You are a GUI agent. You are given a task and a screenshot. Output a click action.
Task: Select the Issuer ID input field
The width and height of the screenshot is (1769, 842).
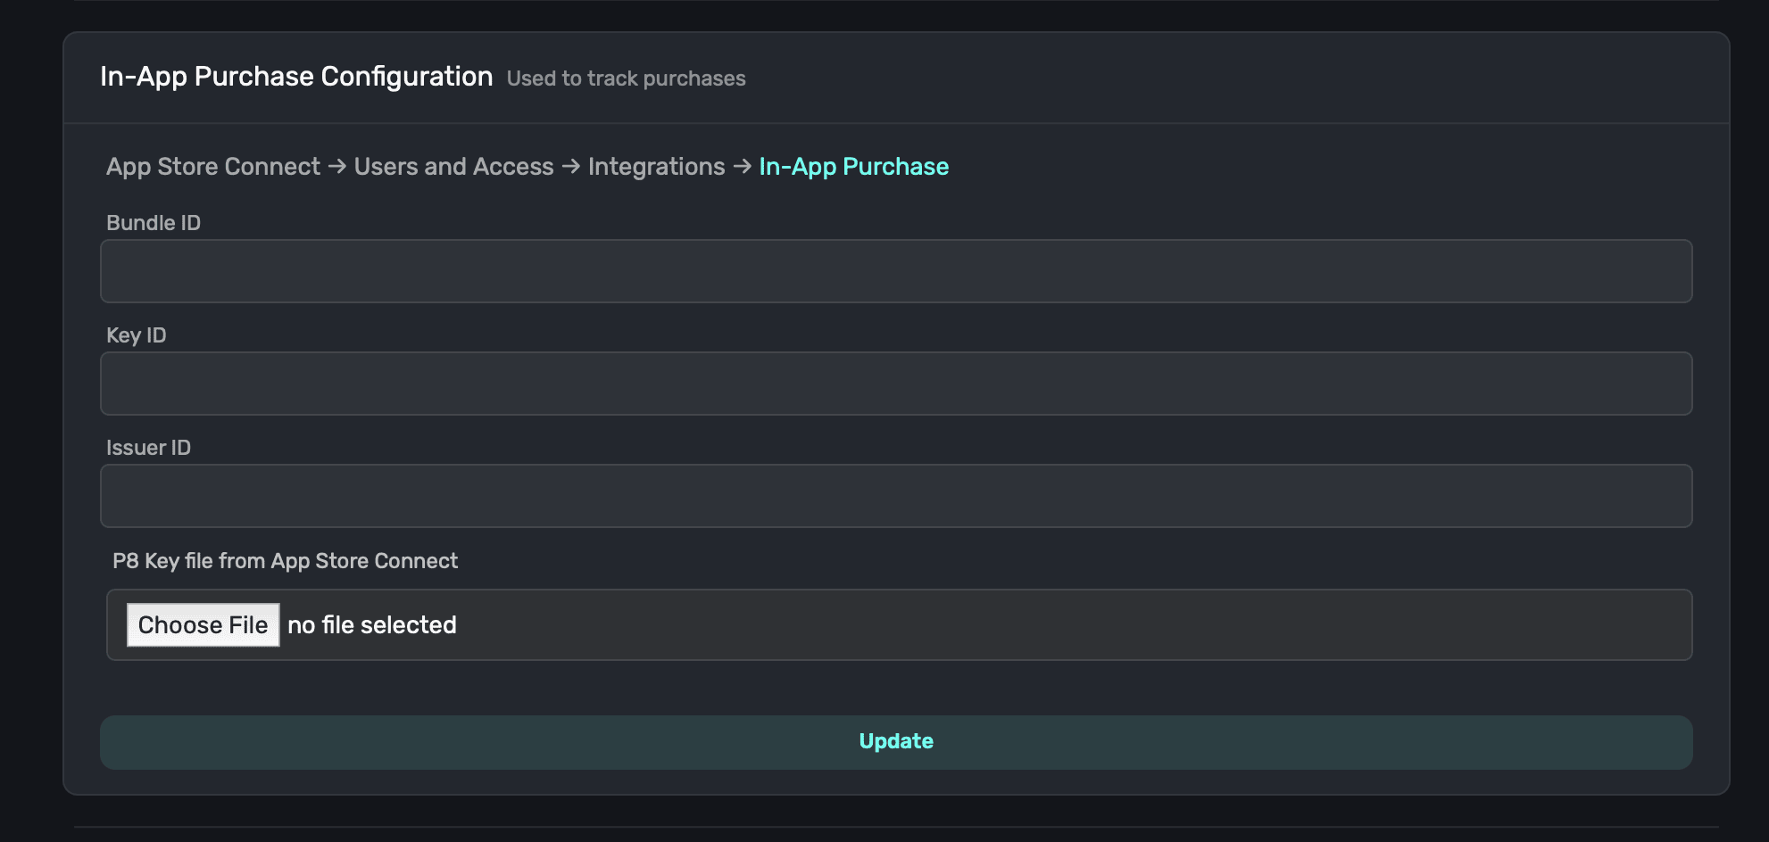pyautogui.click(x=895, y=496)
